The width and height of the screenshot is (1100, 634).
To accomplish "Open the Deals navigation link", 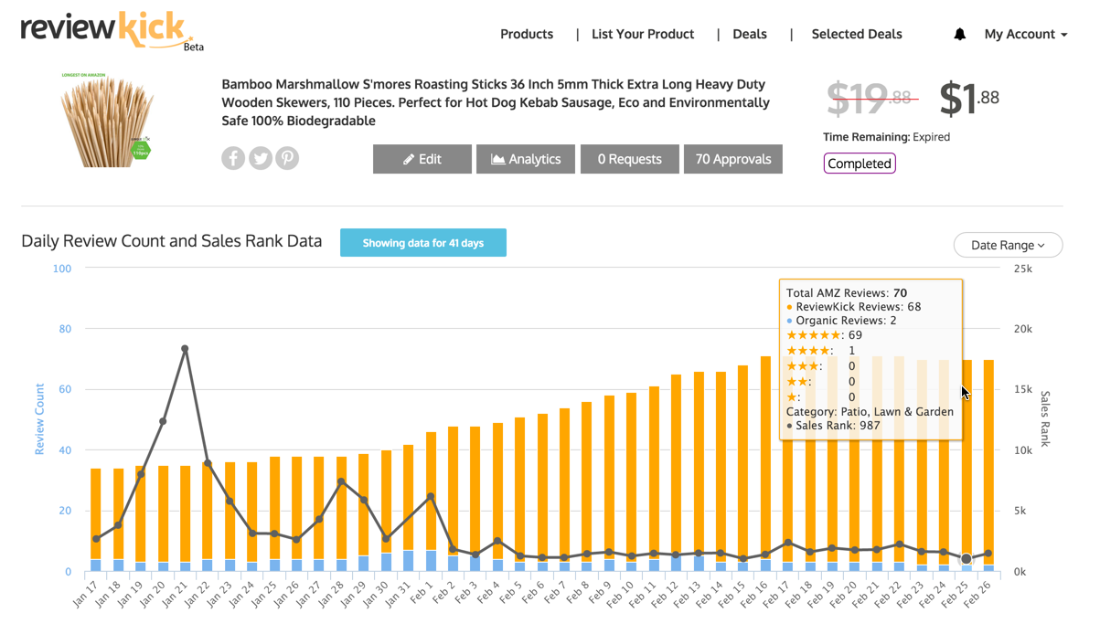I will (750, 34).
